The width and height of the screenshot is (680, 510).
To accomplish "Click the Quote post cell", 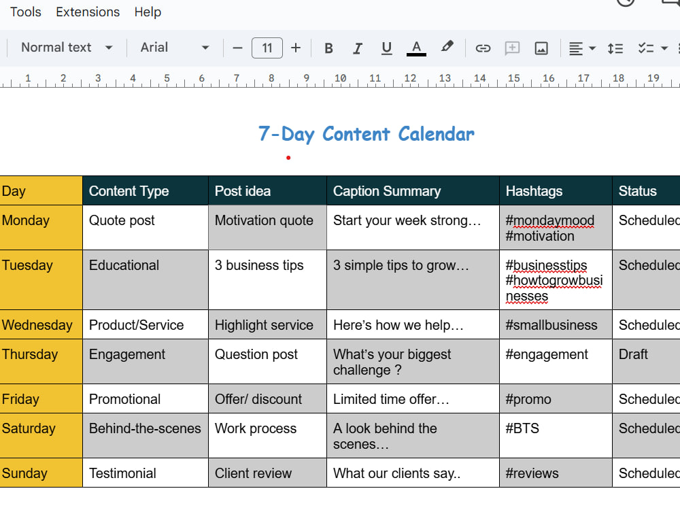I will pyautogui.click(x=146, y=227).
